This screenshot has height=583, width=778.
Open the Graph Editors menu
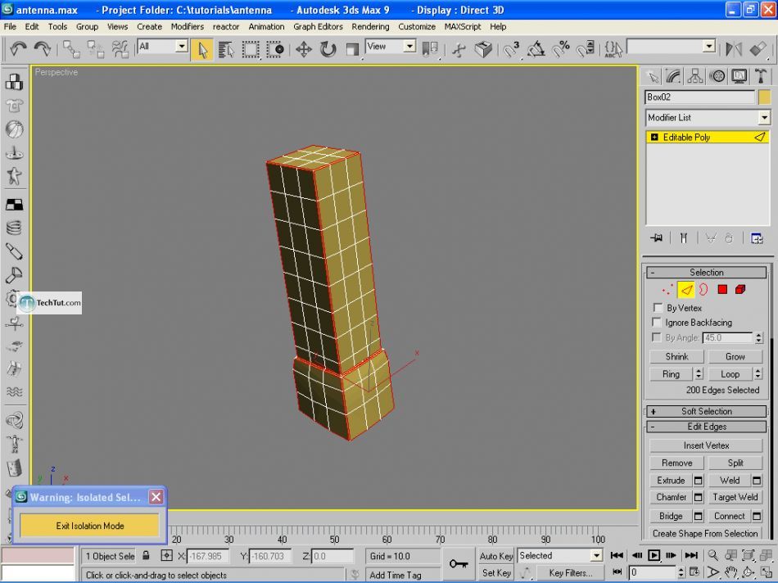[318, 27]
